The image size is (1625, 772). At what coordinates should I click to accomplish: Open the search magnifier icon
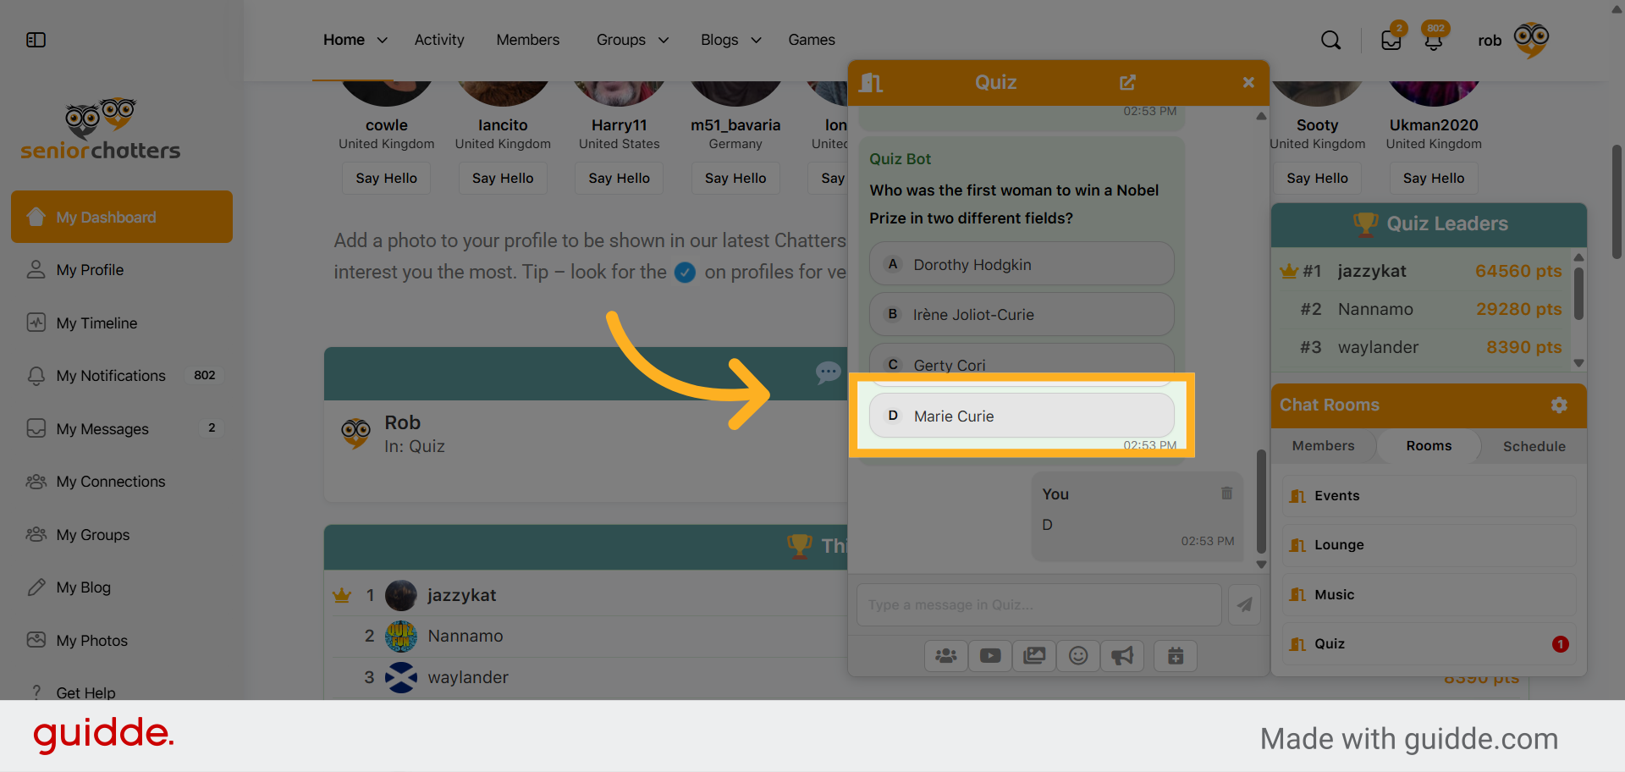click(1330, 40)
